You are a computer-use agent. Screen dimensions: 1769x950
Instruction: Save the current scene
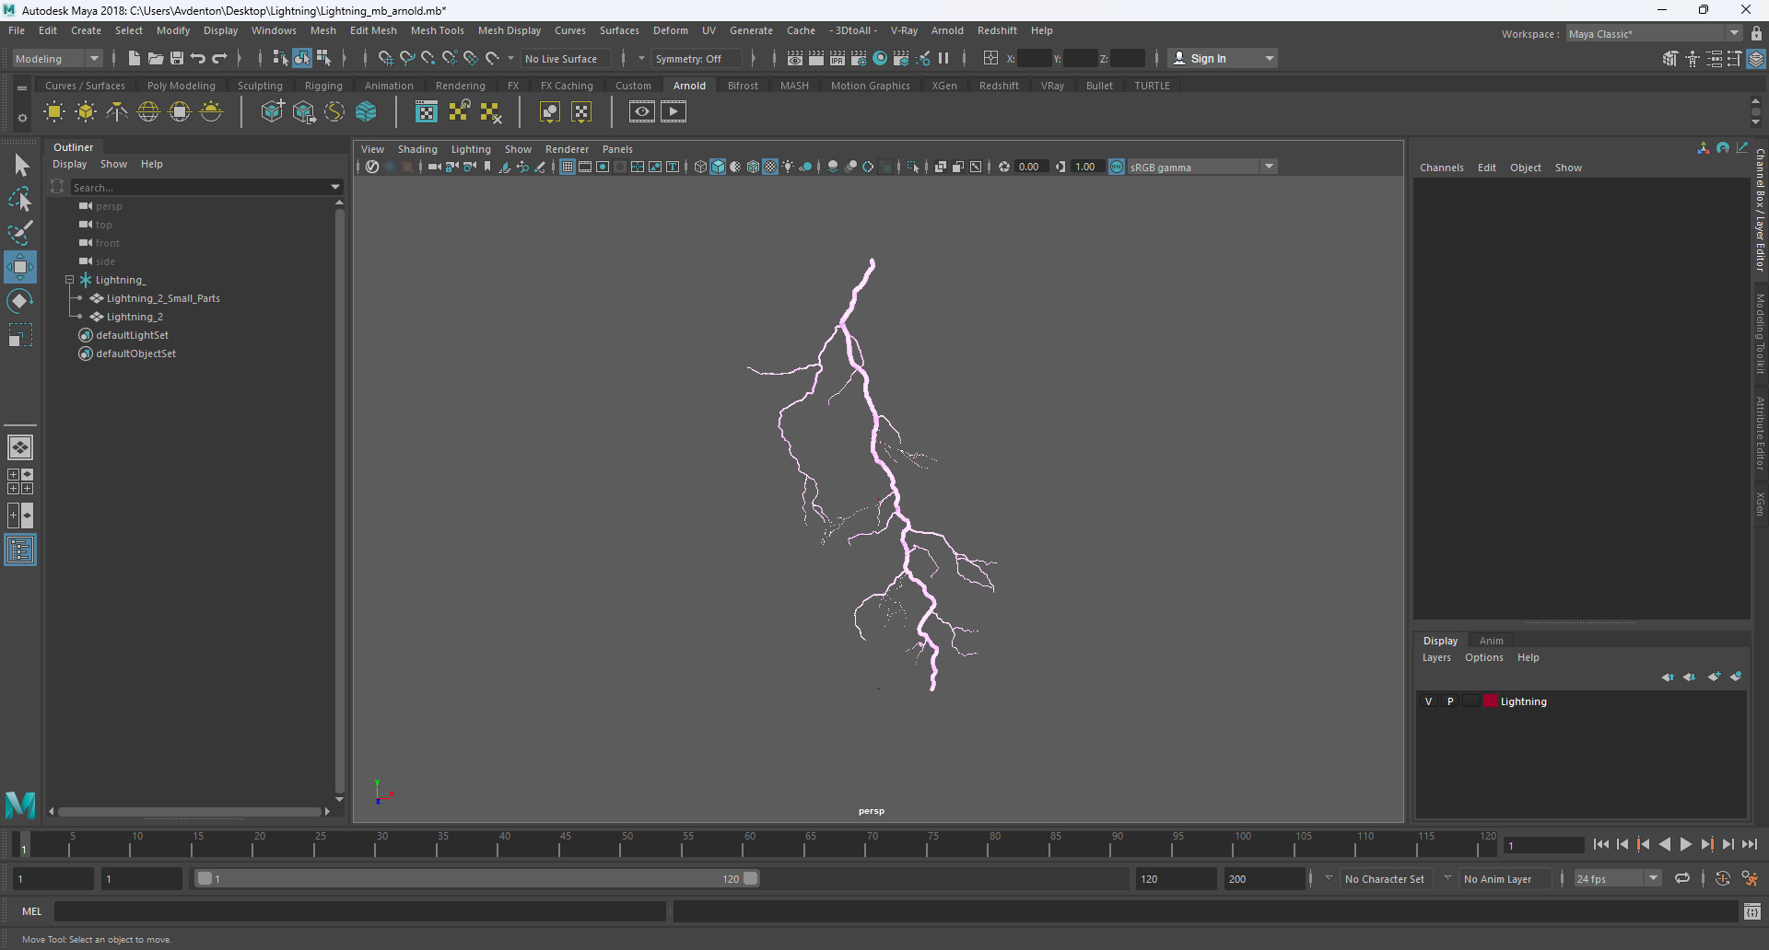177,58
